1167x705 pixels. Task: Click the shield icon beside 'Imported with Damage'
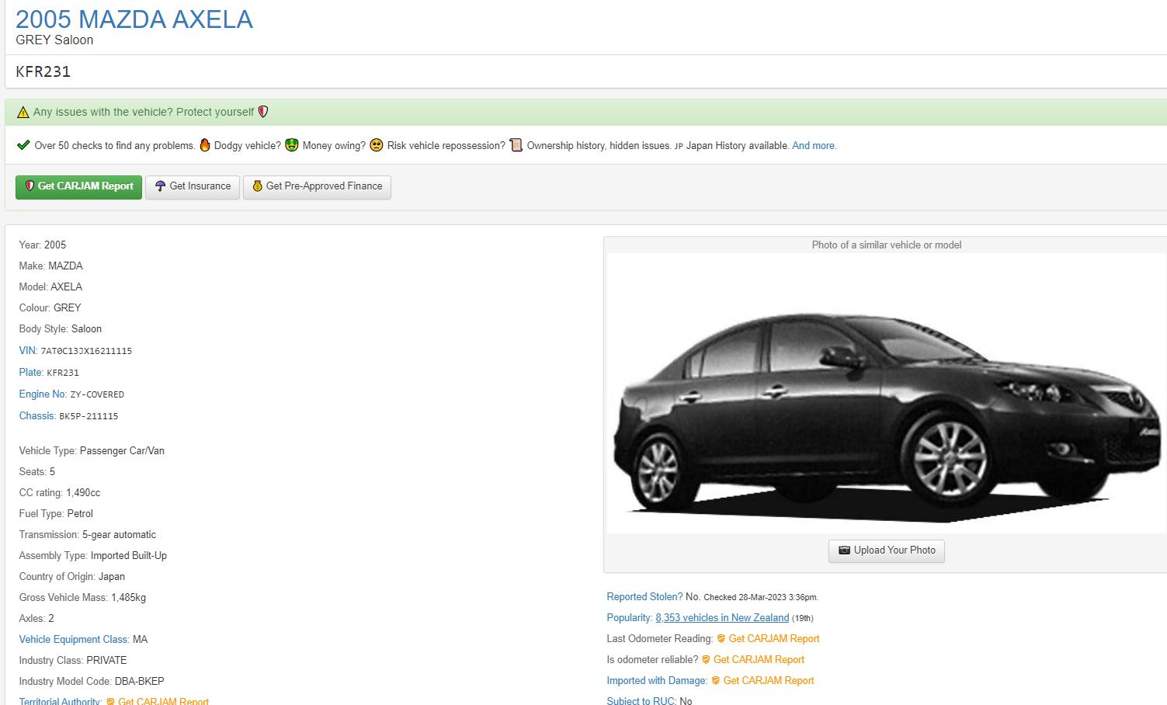(x=716, y=681)
